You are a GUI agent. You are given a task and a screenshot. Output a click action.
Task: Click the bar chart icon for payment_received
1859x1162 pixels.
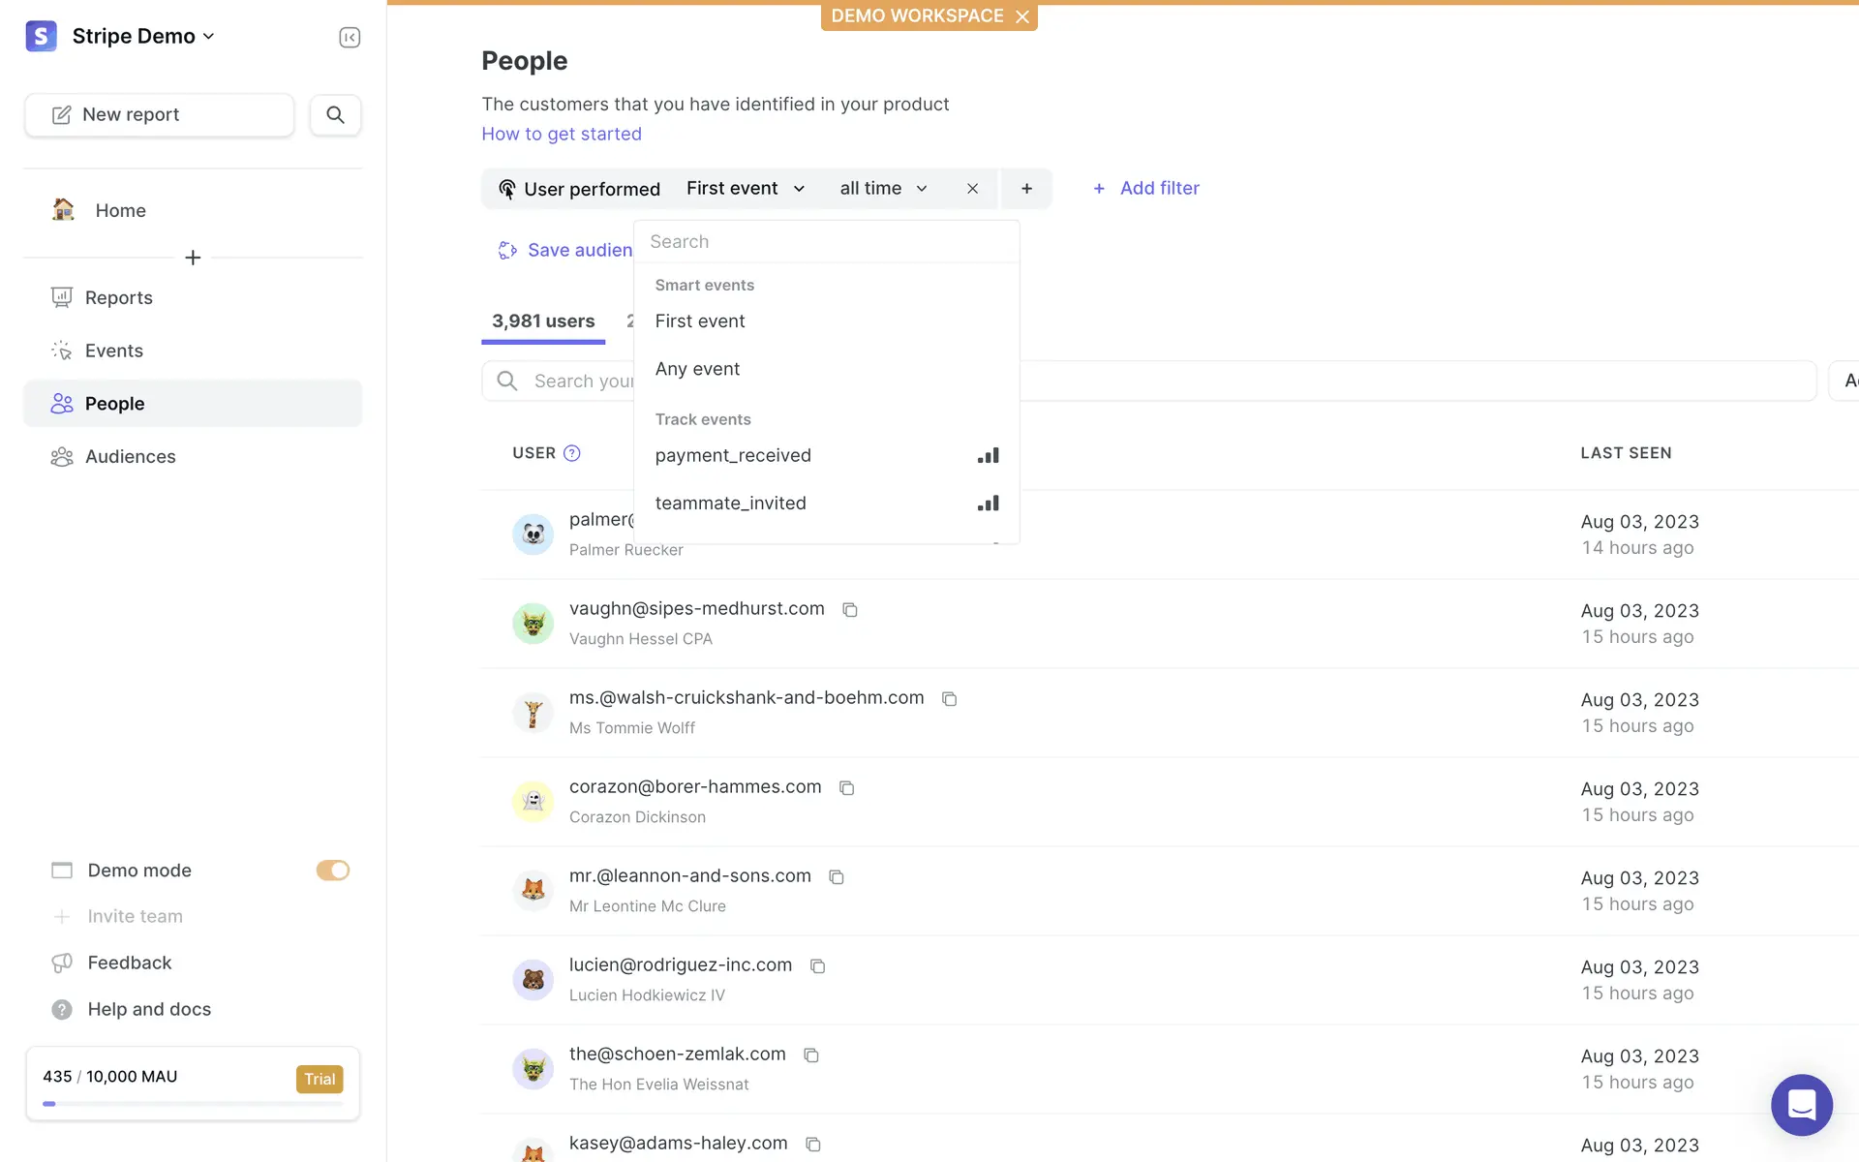tap(988, 455)
